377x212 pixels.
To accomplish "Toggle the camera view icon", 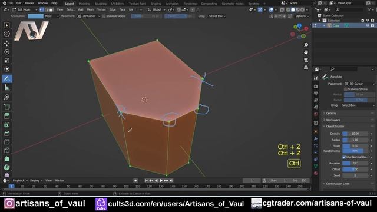I will [x=306, y=60].
